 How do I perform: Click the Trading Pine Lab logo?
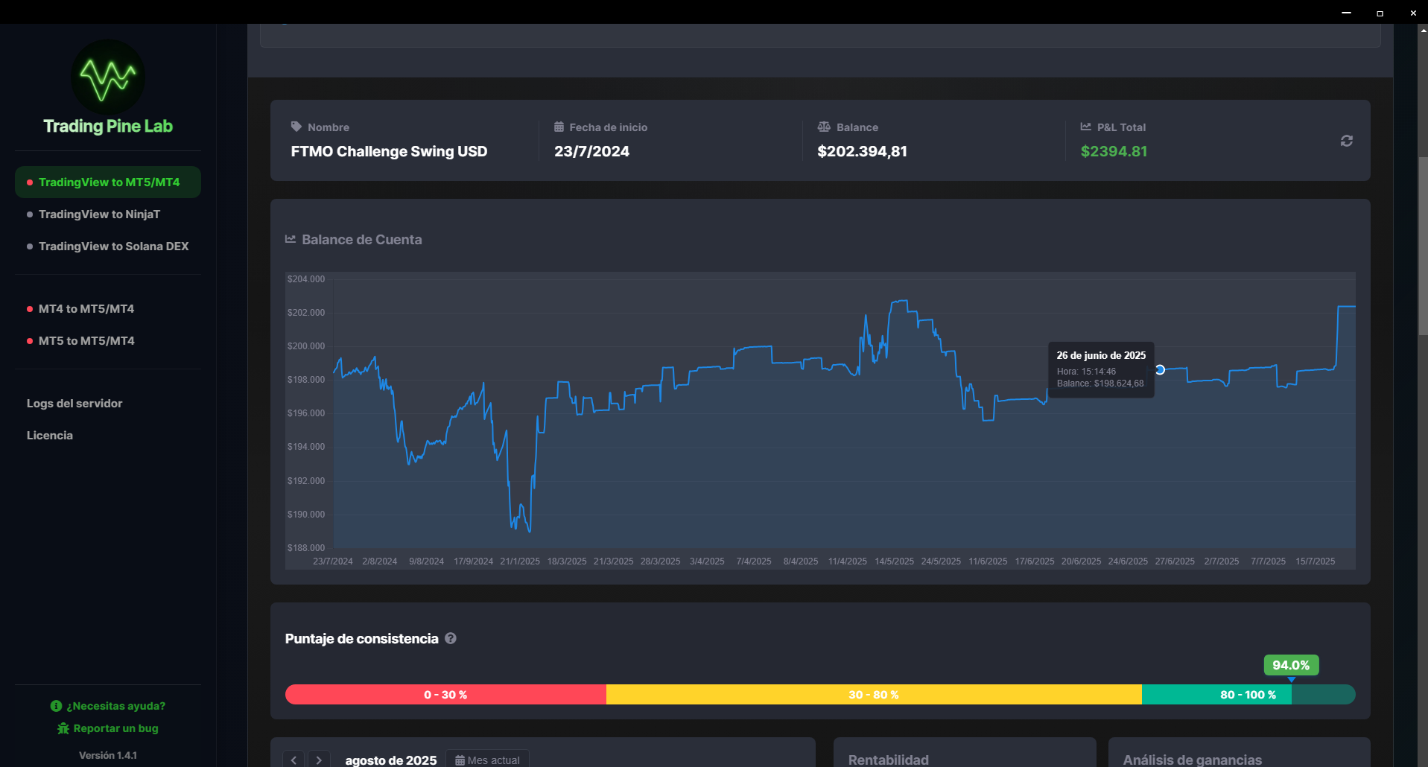tap(108, 77)
